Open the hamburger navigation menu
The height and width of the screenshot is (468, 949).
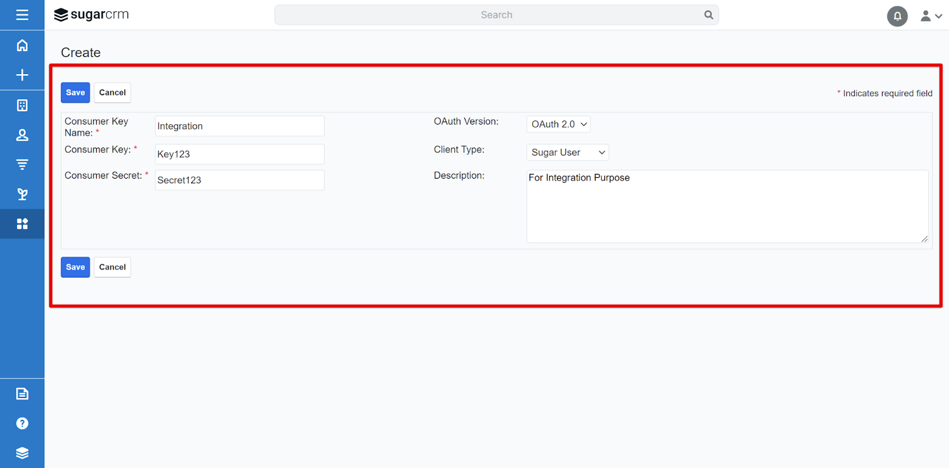22,15
